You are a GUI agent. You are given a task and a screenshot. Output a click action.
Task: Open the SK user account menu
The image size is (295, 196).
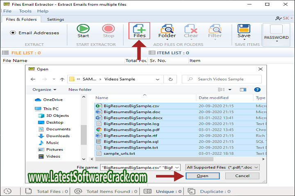point(284,18)
